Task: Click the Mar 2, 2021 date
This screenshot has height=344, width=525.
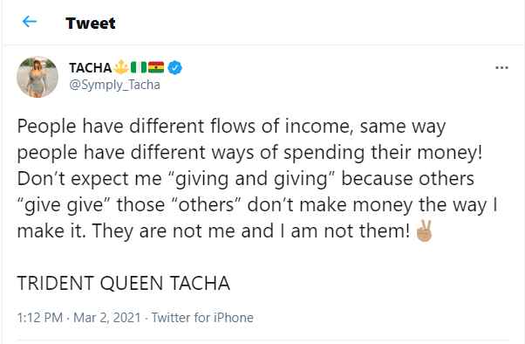Action: pos(106,318)
